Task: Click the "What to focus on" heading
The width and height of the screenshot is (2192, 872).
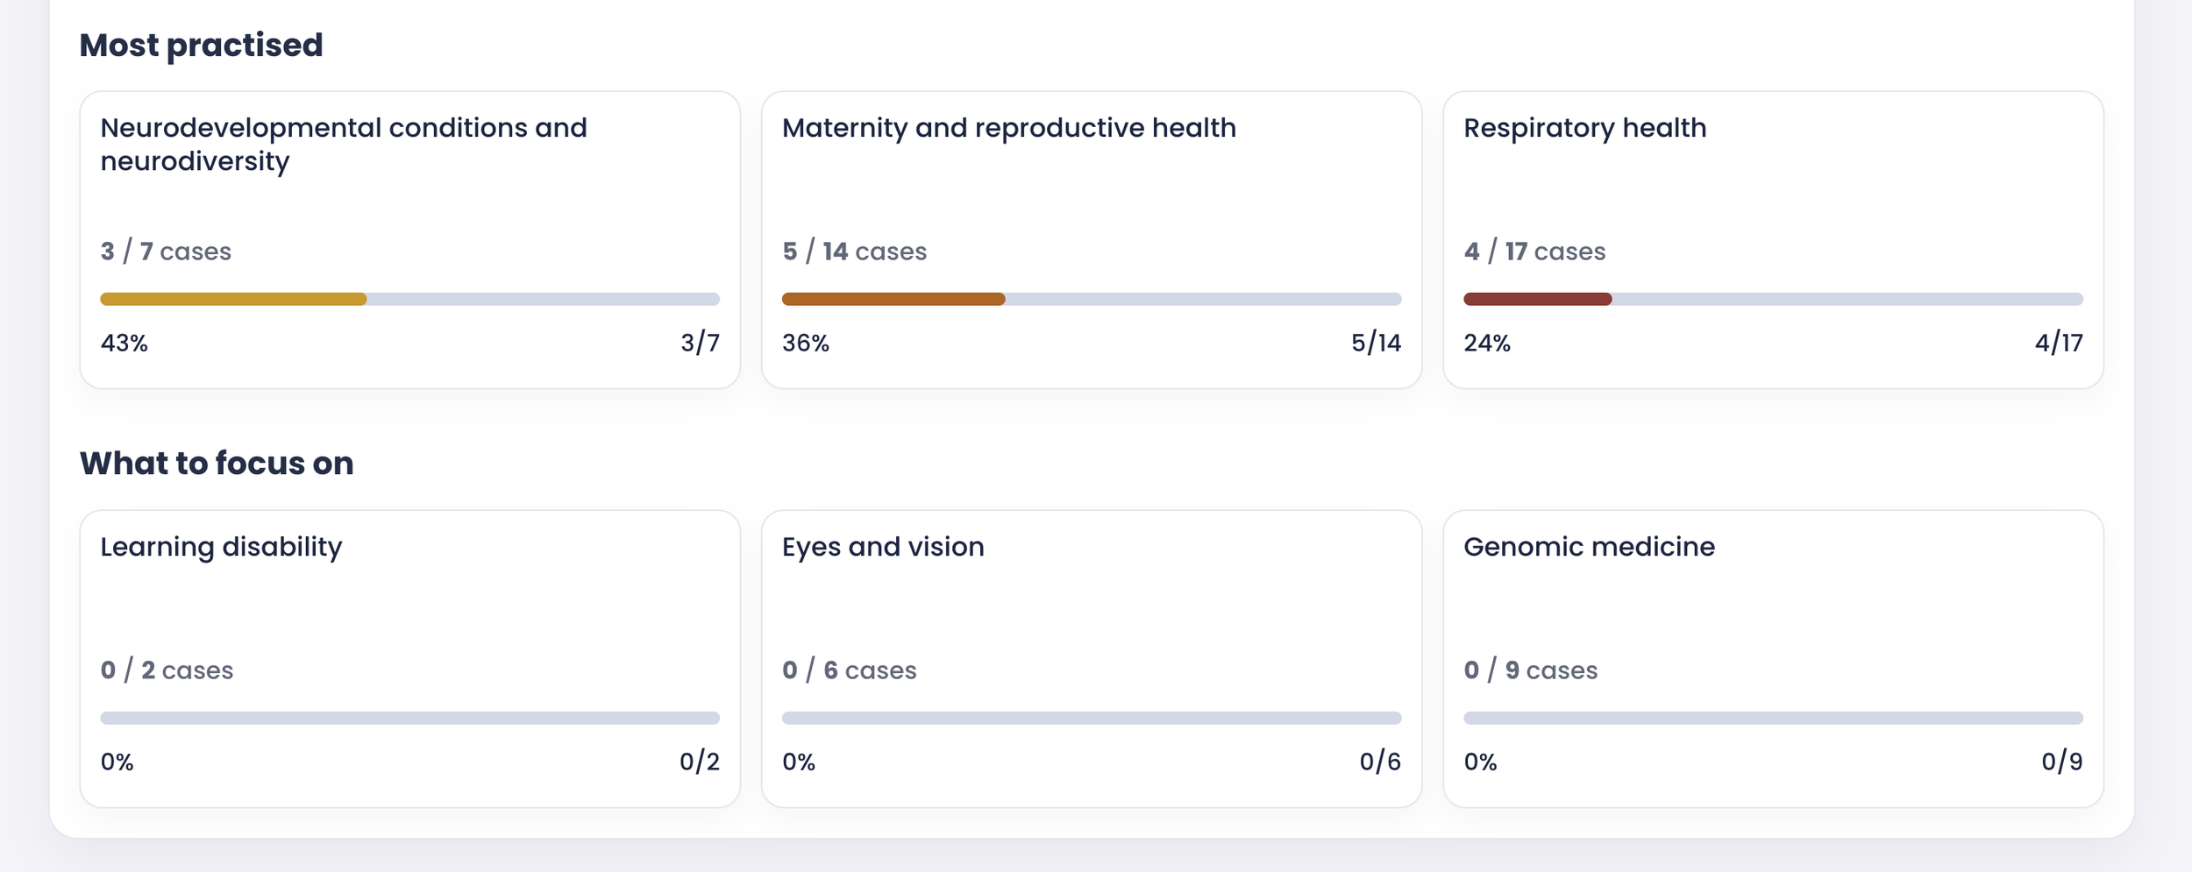Action: [x=217, y=463]
